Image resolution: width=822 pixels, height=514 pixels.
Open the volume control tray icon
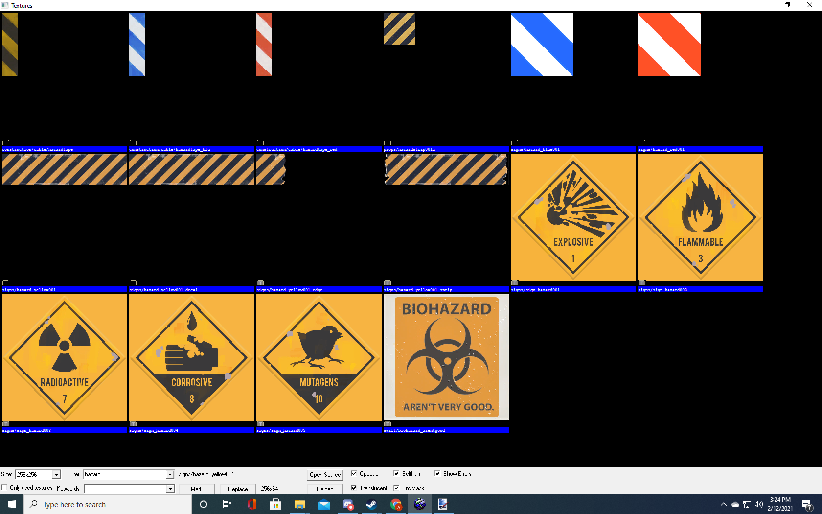click(759, 504)
